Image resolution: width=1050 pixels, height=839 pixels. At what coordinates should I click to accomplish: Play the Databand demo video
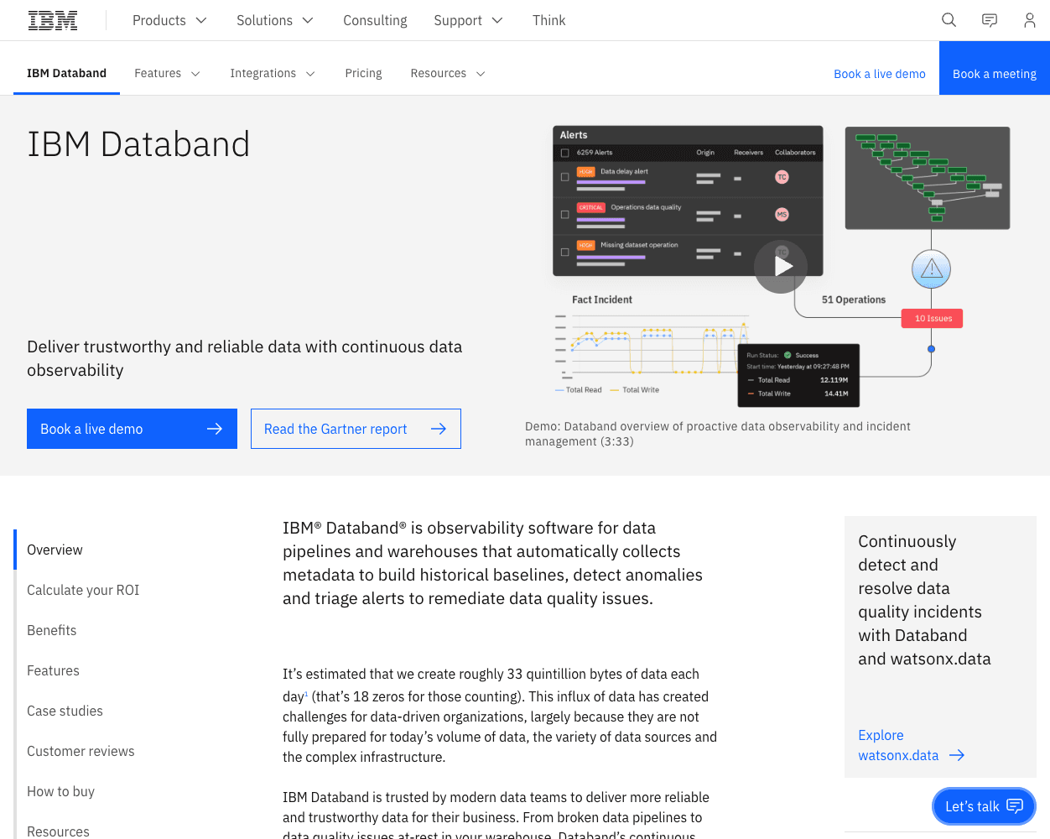(x=781, y=267)
